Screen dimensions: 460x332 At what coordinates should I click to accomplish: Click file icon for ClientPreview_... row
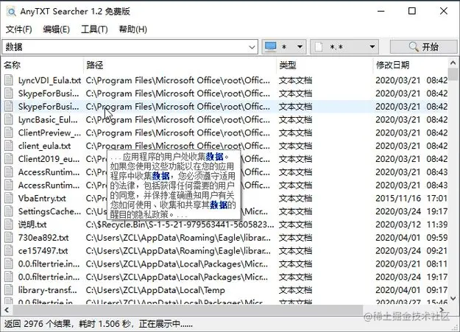pos(9,133)
